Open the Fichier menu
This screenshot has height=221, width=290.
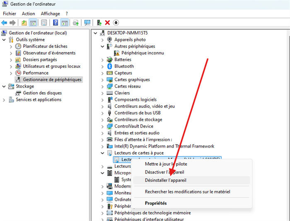point(10,14)
